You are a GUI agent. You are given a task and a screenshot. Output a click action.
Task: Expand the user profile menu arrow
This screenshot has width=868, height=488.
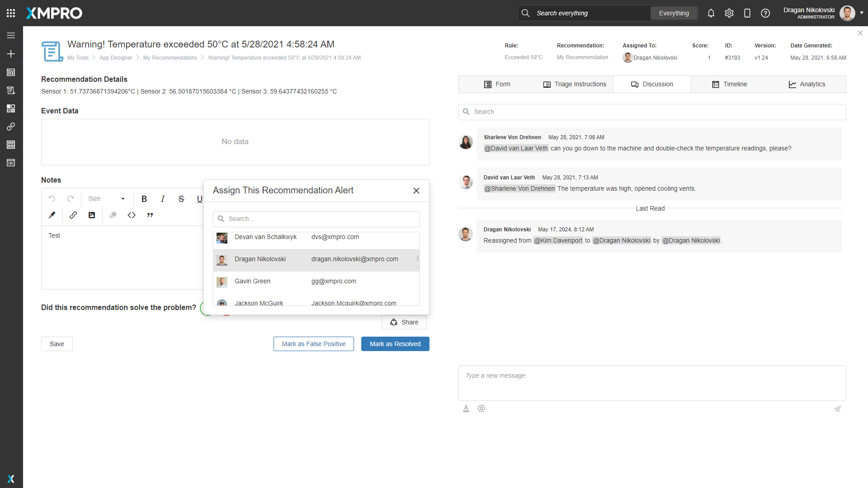(x=862, y=13)
